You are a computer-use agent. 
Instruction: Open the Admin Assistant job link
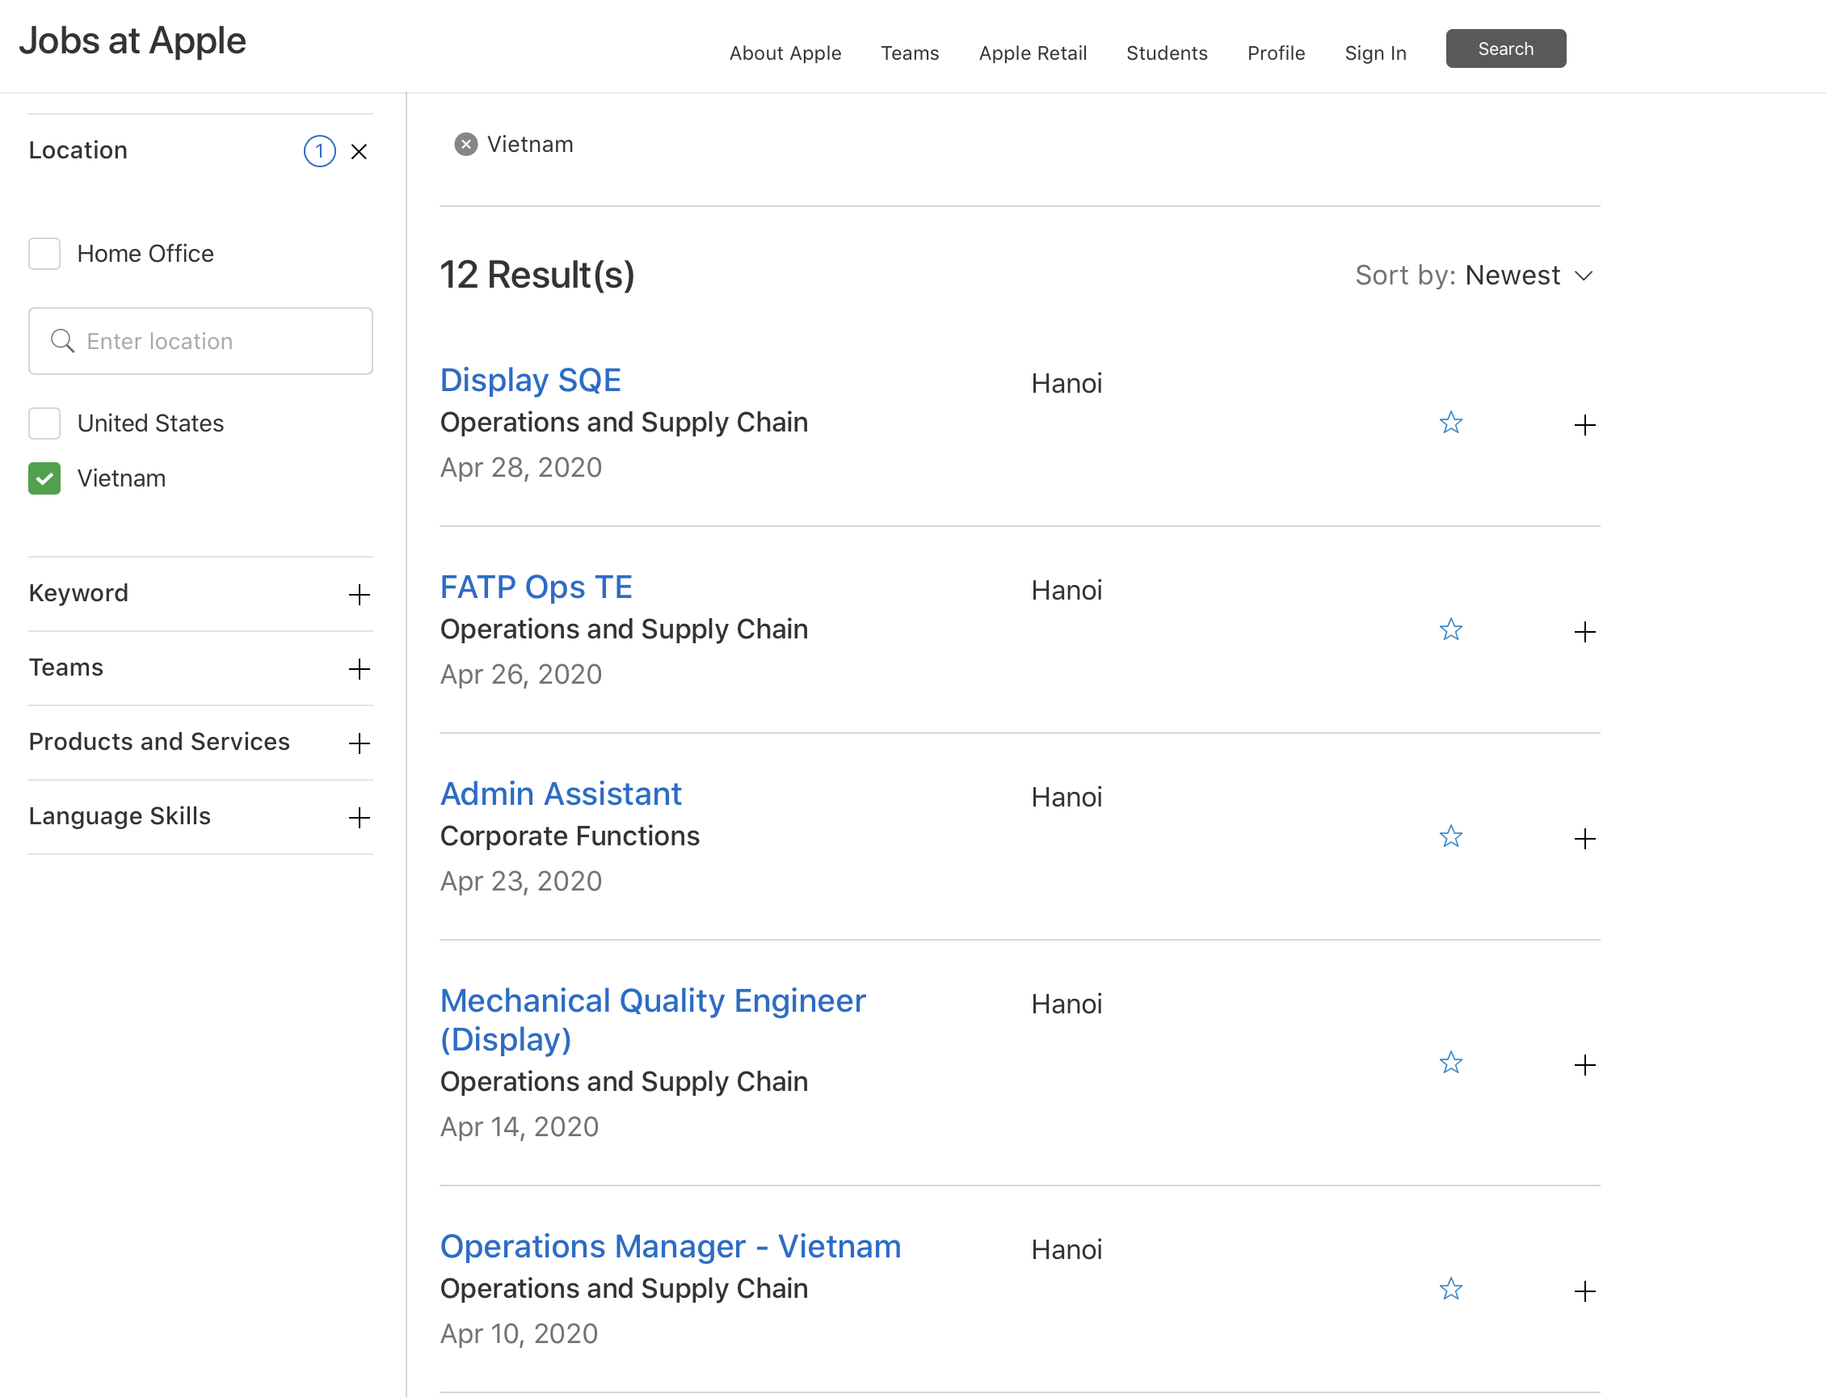pyautogui.click(x=561, y=794)
